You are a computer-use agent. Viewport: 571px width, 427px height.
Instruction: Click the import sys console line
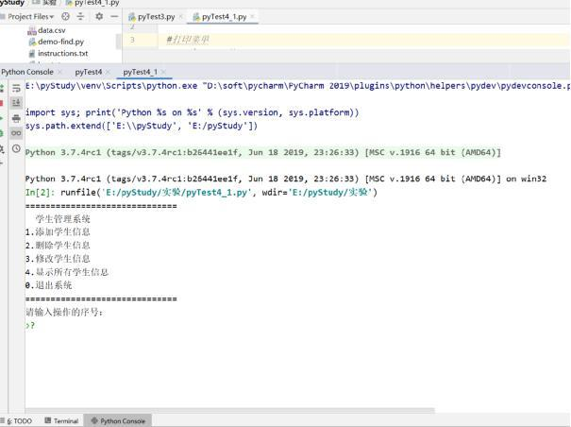192,112
